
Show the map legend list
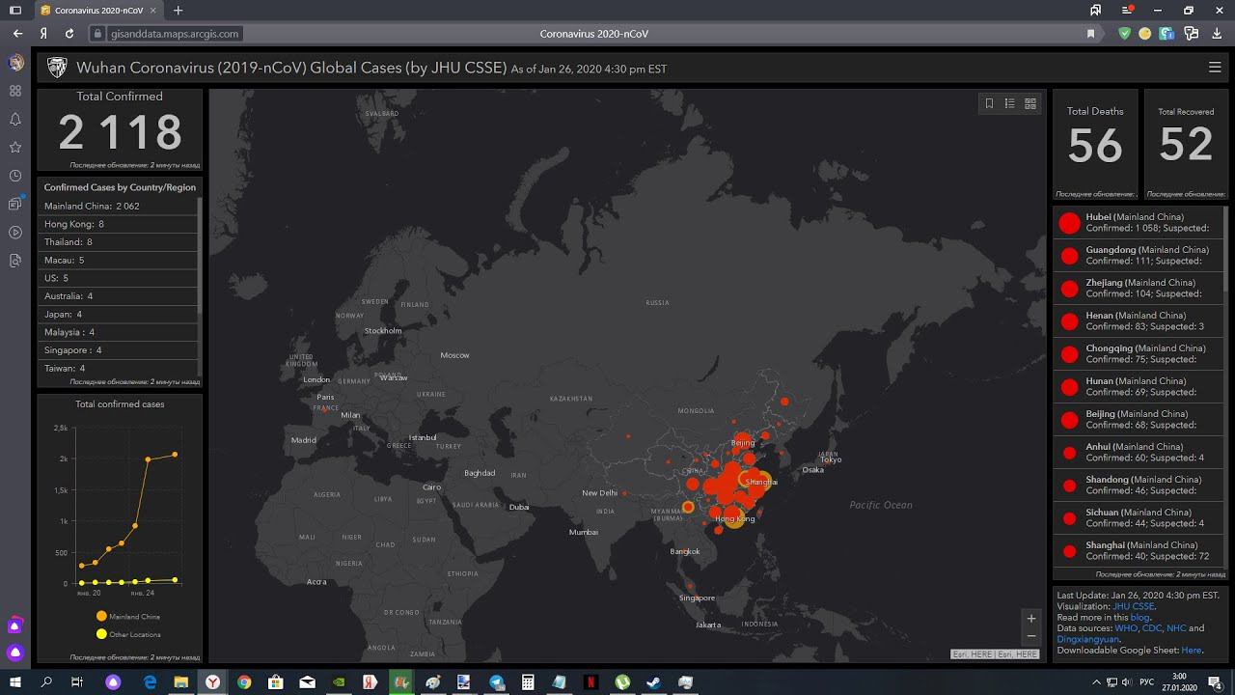coord(1009,103)
